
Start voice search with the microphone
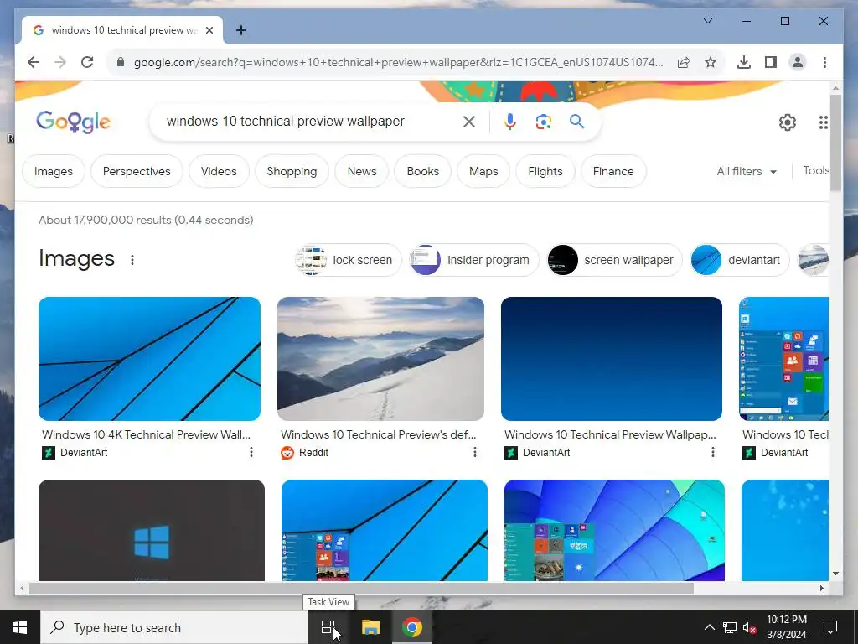pos(510,122)
